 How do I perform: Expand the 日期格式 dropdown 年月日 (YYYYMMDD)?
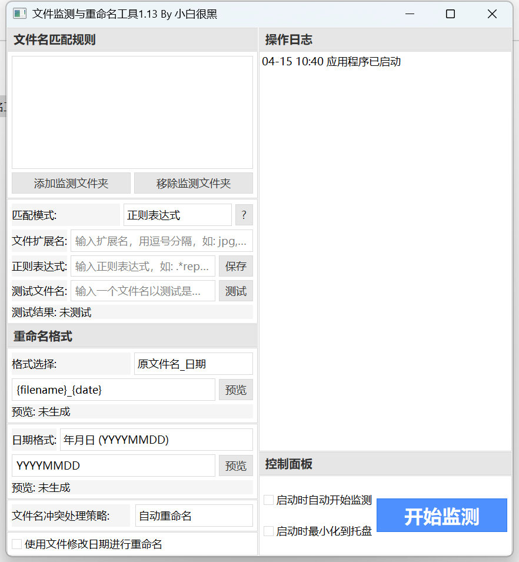click(157, 440)
